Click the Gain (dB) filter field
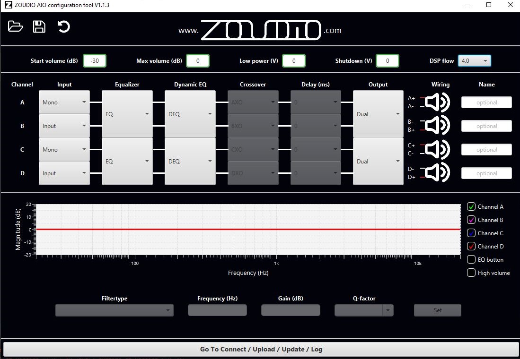Image resolution: width=520 pixels, height=359 pixels. [291, 310]
